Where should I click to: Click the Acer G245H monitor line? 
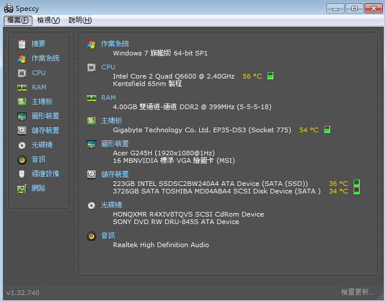(164, 153)
